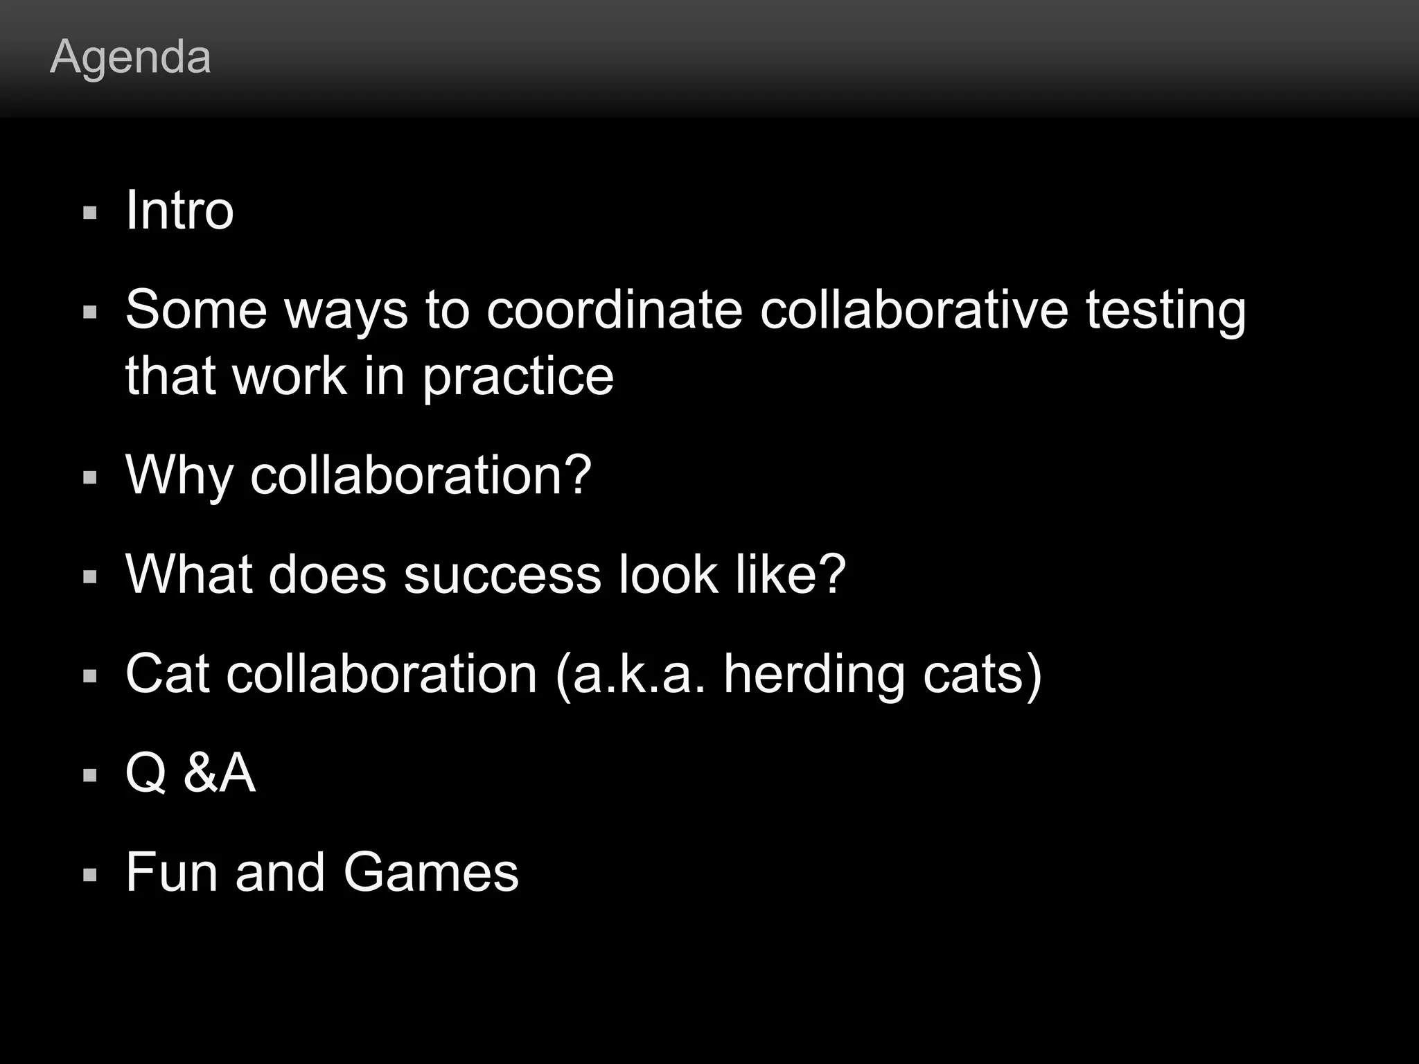Click the bullet marker beside 'Why collaboration?'
This screenshot has height=1064, width=1419.
[89, 478]
